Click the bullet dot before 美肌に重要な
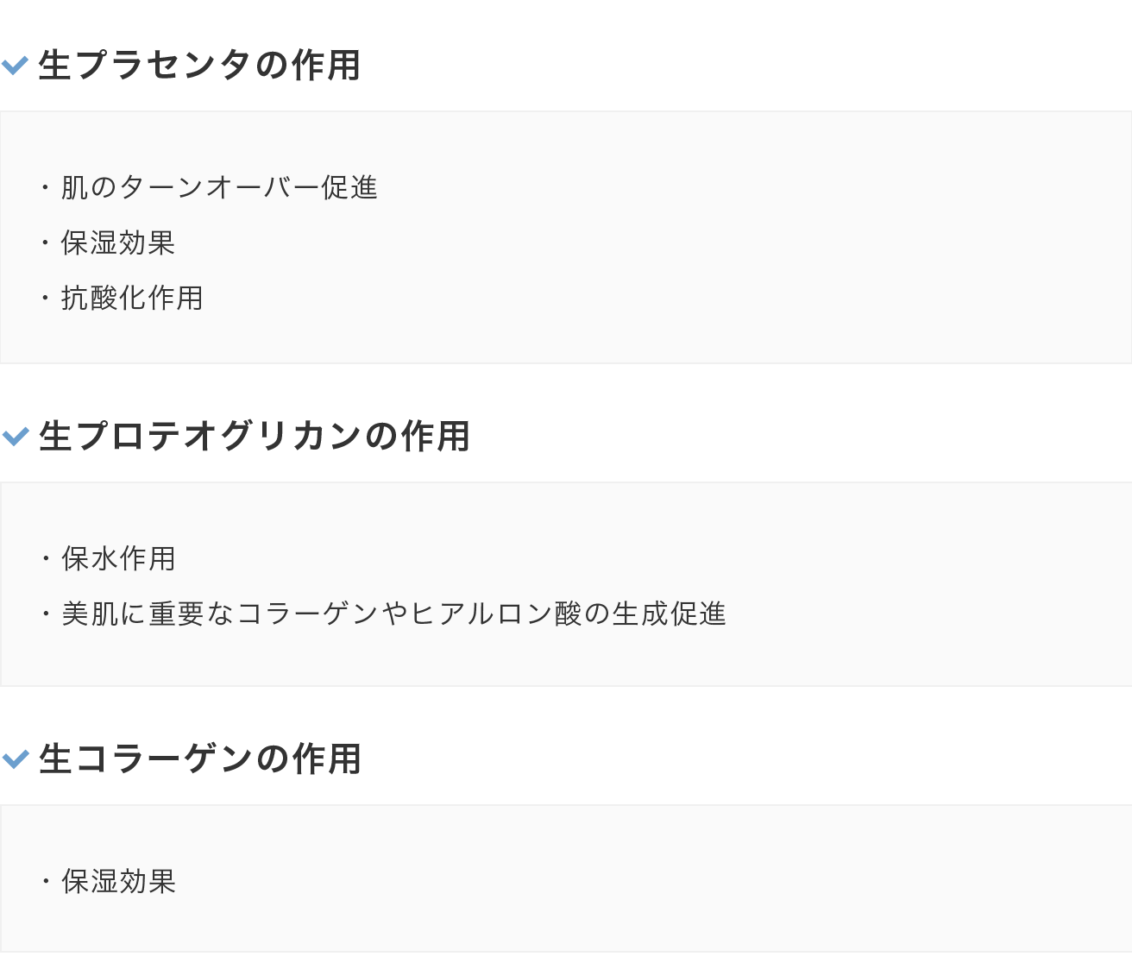 coord(46,614)
